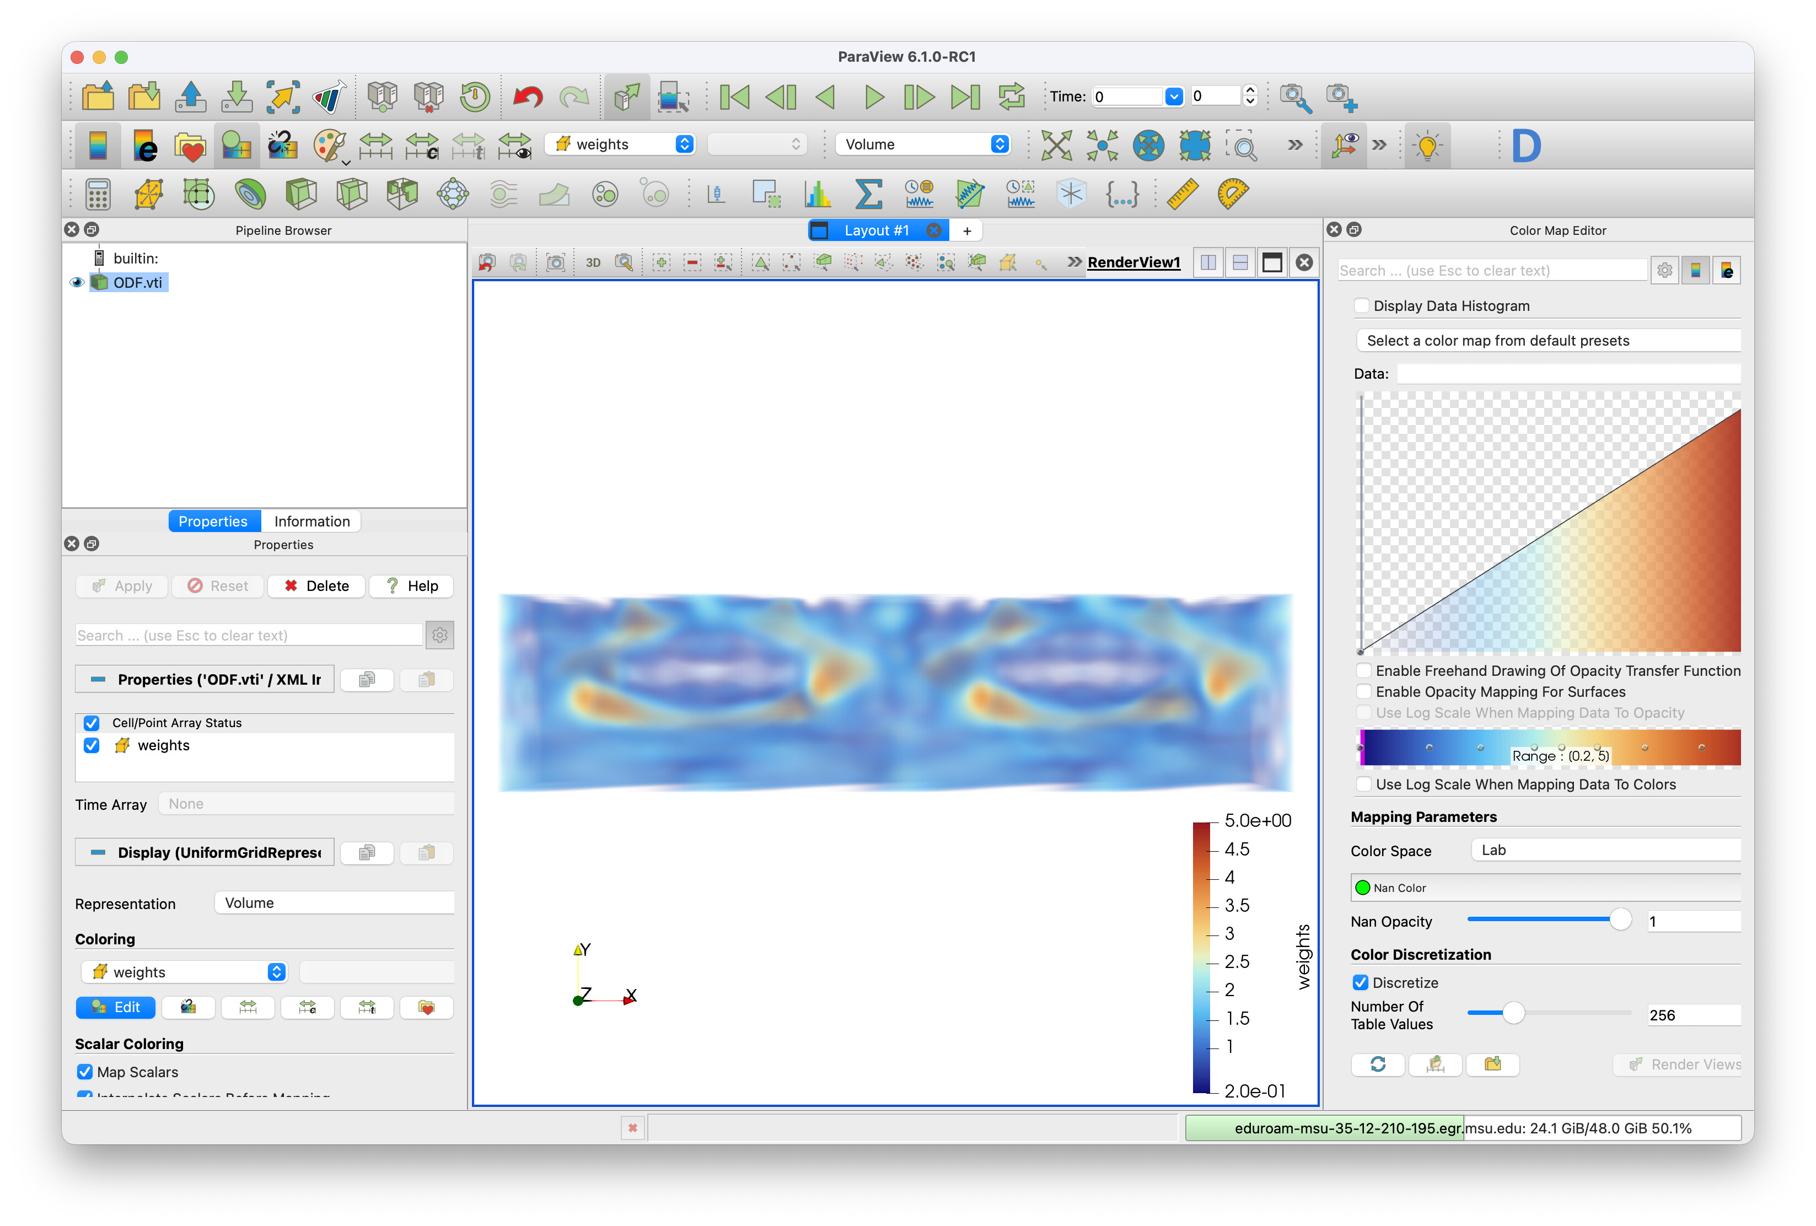Enable Display Data Histogram checkbox

point(1362,305)
